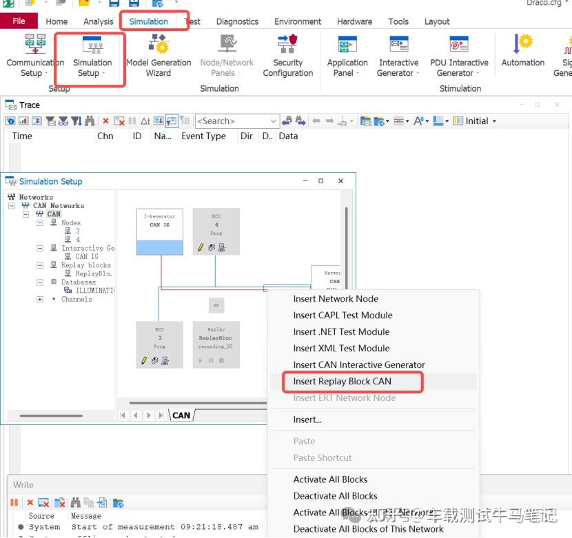Open the Search dropdown in Trace
Image resolution: width=572 pixels, height=538 pixels.
coord(273,121)
